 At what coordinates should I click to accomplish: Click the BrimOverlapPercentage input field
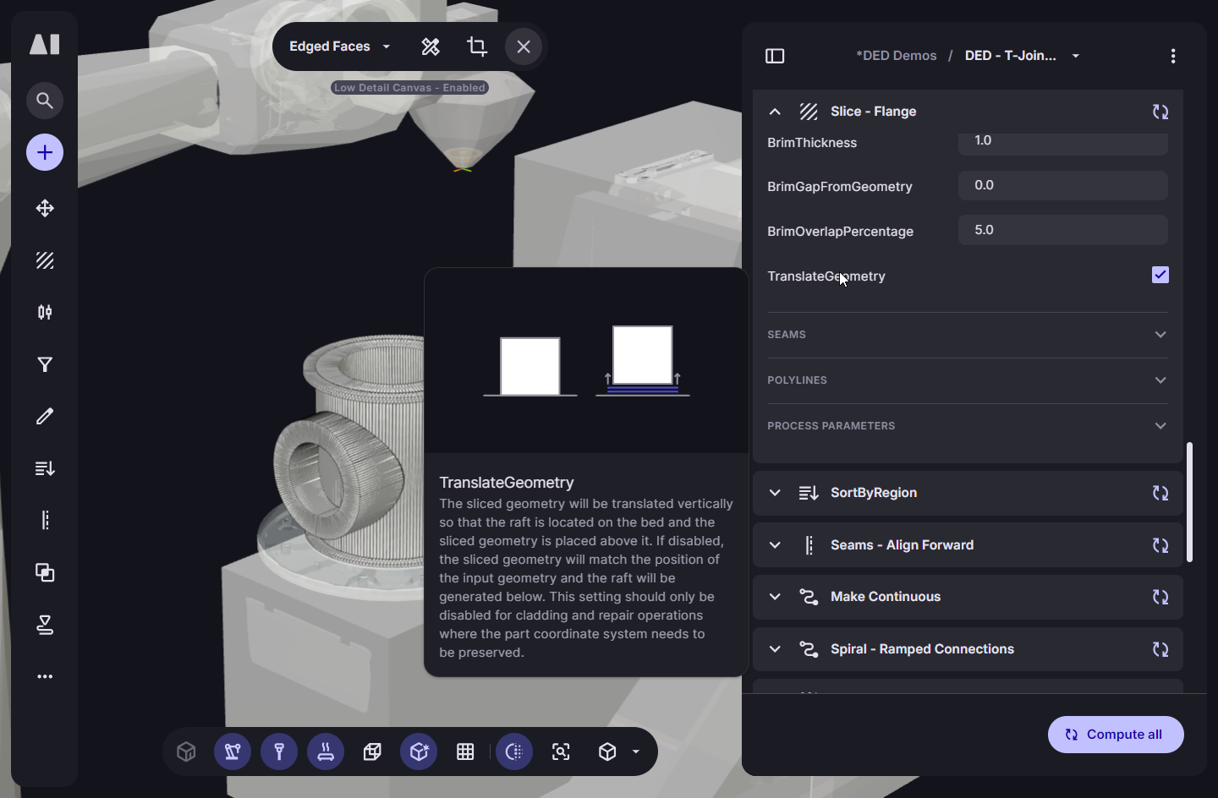coord(1062,230)
